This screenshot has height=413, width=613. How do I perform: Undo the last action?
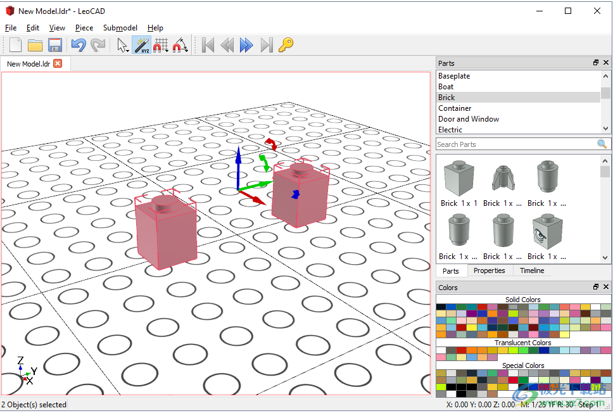click(78, 45)
